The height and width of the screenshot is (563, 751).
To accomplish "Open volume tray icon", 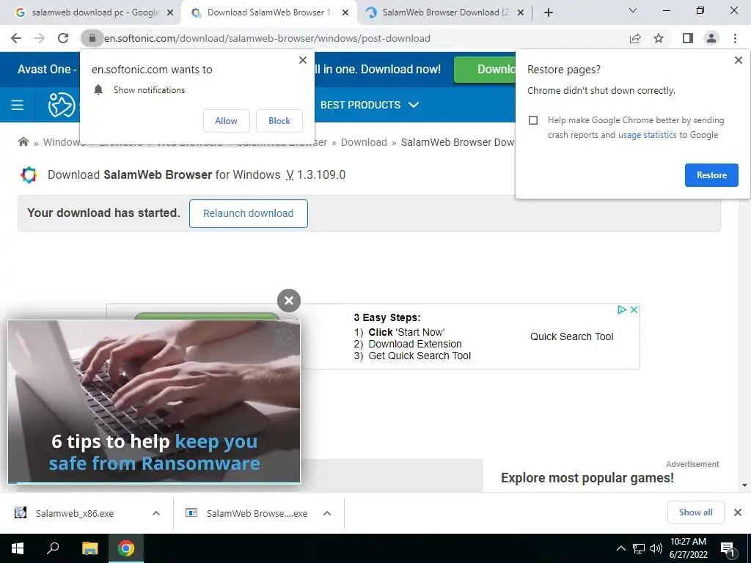I will [x=656, y=548].
